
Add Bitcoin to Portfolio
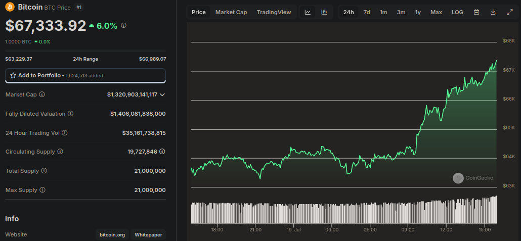pos(85,75)
